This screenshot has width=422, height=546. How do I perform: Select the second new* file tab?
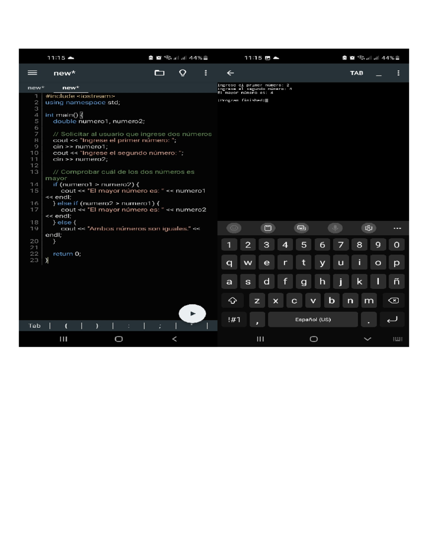[71, 88]
